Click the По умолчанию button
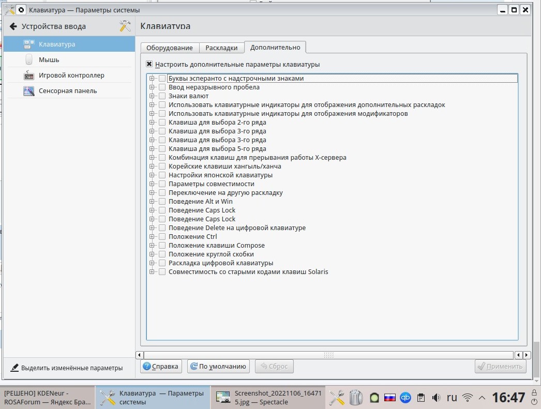 click(218, 366)
